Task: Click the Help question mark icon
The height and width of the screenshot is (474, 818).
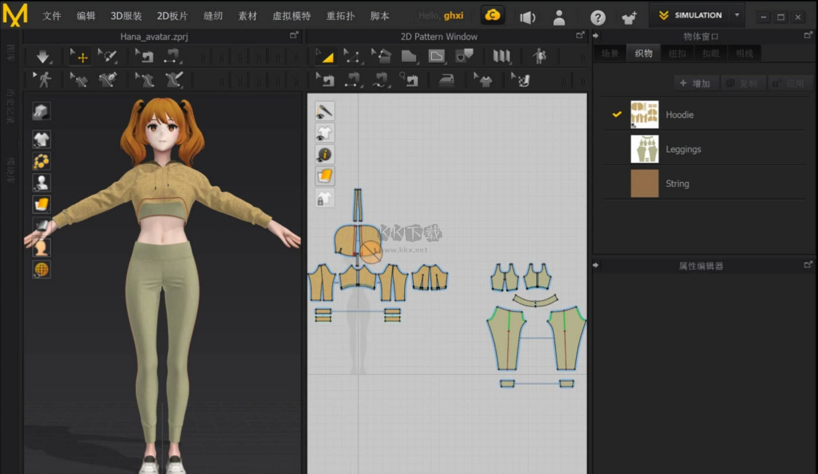Action: point(598,16)
